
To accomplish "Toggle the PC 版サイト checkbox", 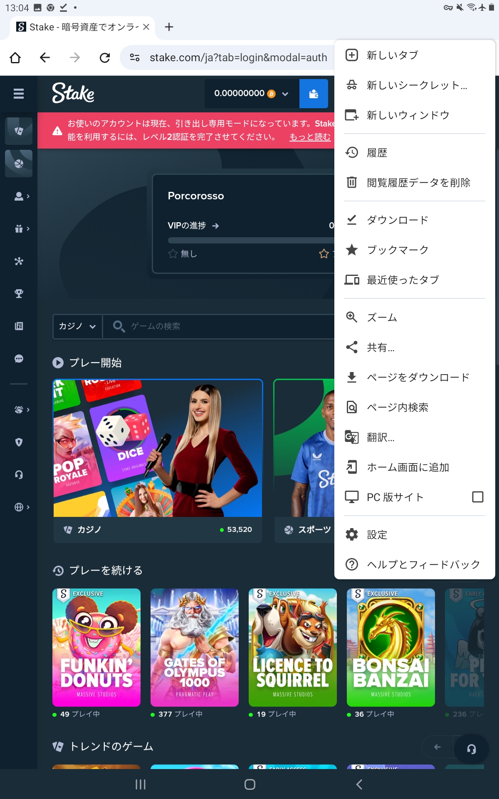I will (x=478, y=497).
